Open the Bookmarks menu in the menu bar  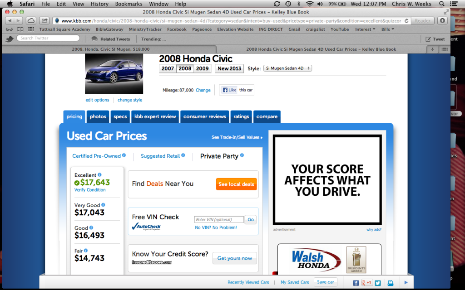point(129,4)
